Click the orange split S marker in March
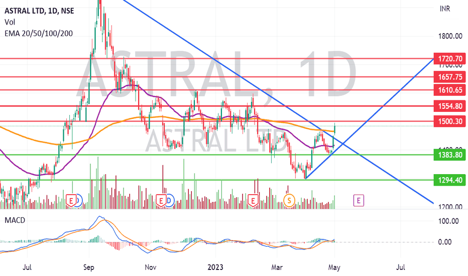 289,201
